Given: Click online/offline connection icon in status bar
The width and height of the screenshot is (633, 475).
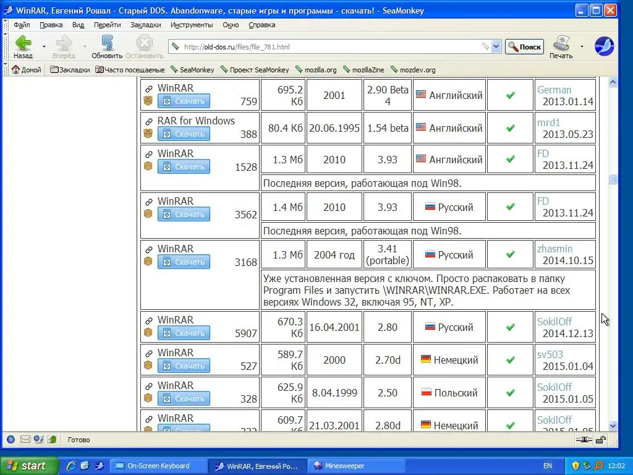Looking at the screenshot, I should (x=584, y=440).
